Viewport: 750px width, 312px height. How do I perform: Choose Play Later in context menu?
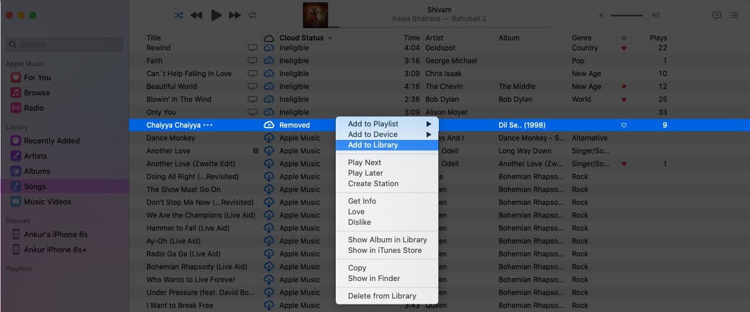click(x=387, y=173)
